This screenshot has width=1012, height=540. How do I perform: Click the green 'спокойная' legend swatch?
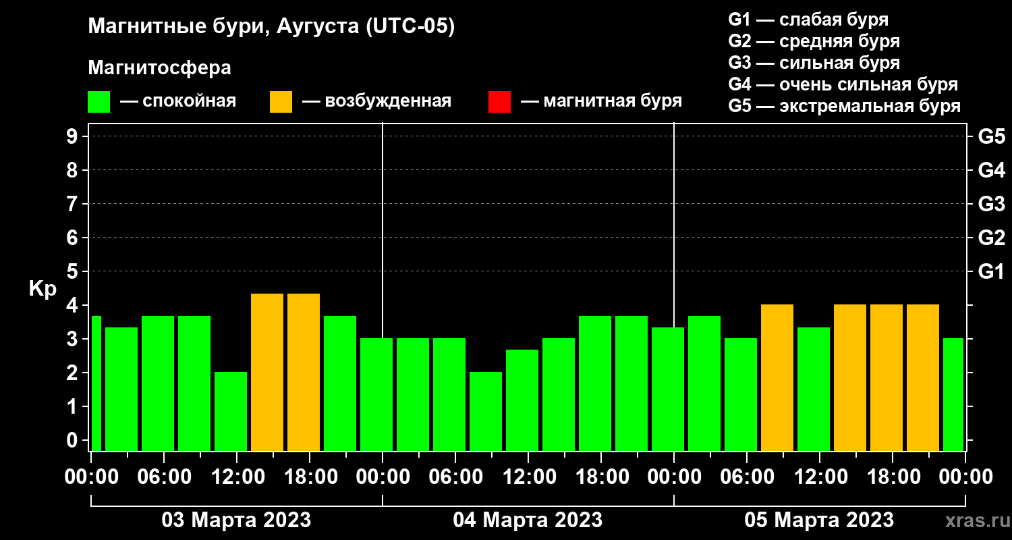tap(99, 101)
